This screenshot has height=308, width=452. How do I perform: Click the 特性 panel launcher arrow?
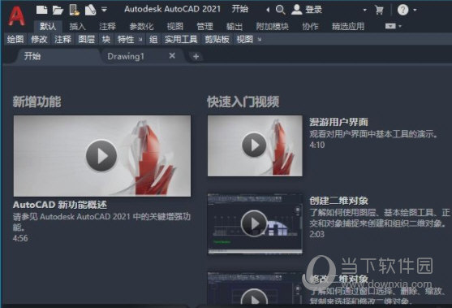click(140, 39)
